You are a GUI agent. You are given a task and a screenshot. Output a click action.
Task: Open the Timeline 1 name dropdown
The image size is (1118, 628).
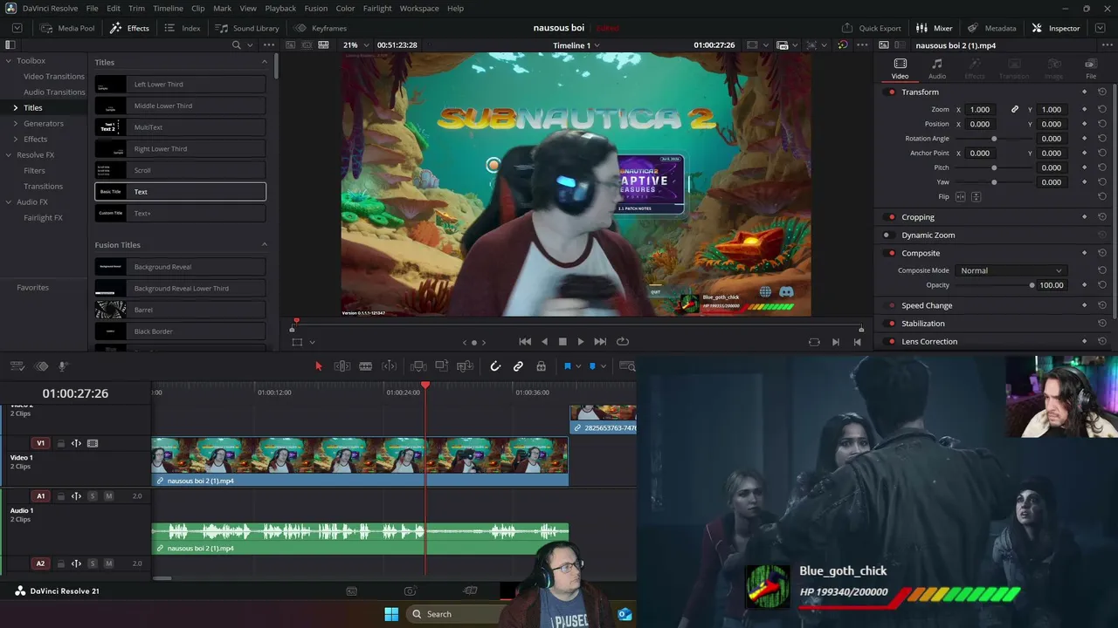(x=576, y=45)
